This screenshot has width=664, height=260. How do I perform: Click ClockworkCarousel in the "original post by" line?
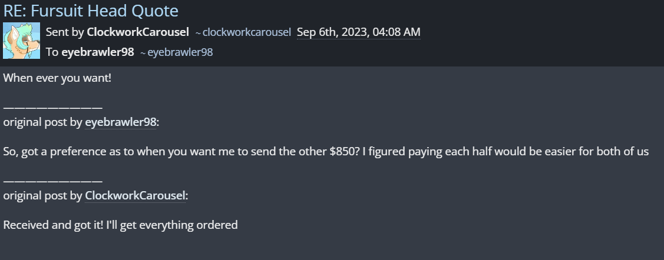pyautogui.click(x=136, y=195)
